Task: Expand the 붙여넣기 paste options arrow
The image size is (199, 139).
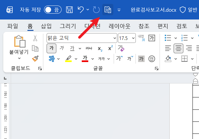Action: point(19,58)
